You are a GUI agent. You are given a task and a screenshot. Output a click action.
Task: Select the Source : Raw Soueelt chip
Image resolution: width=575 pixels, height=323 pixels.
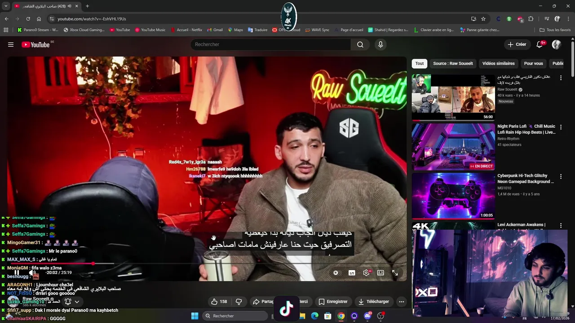click(x=453, y=63)
